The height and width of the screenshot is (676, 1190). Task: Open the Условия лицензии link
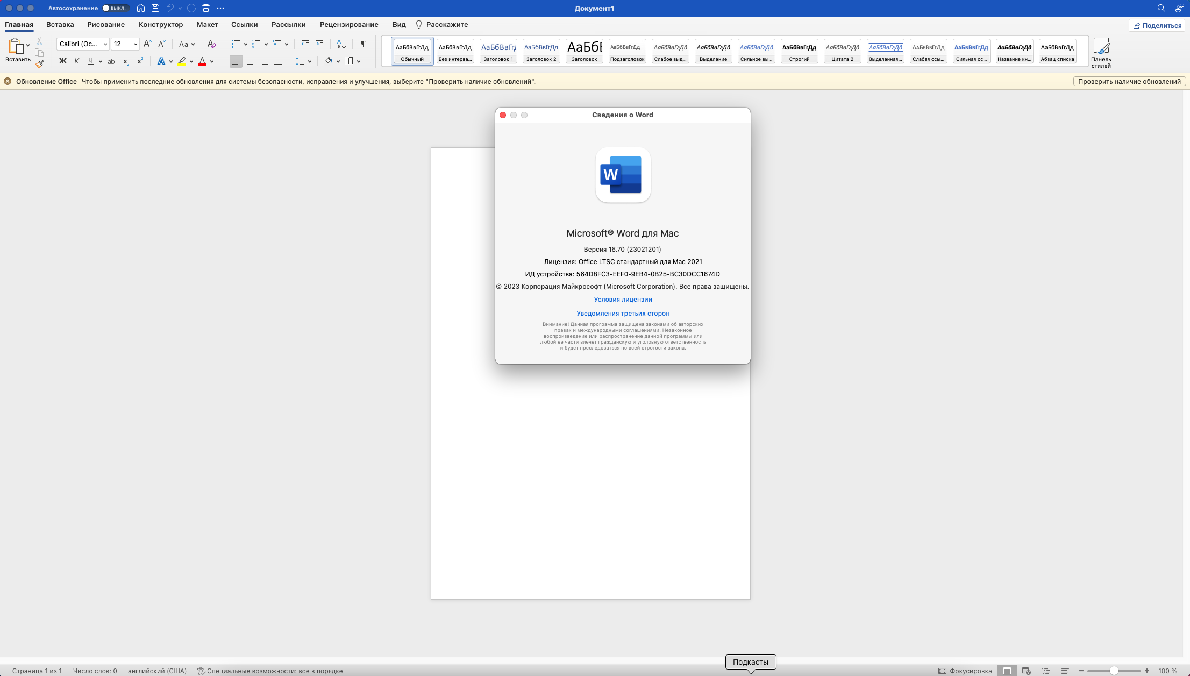623,300
